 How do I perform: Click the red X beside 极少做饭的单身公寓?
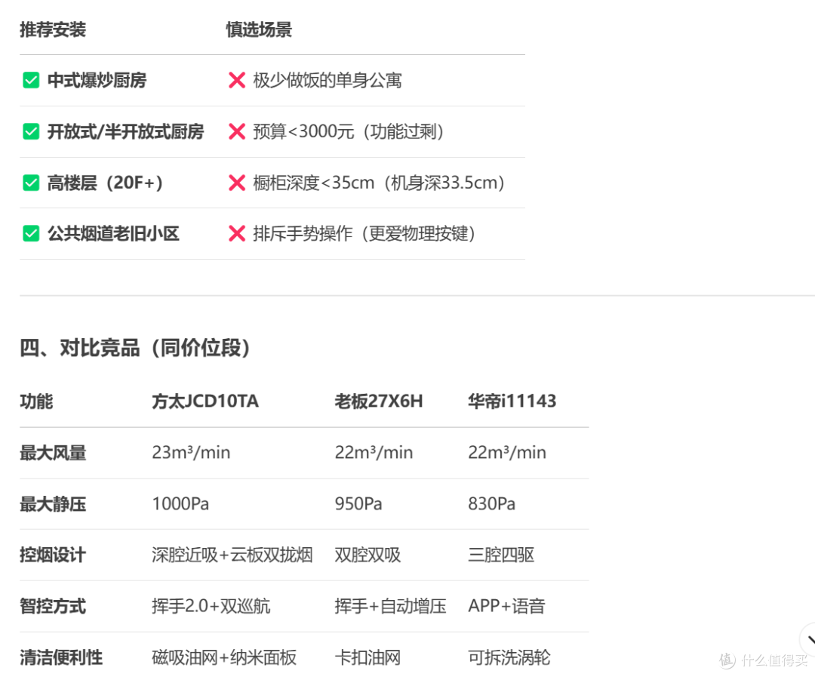[236, 80]
